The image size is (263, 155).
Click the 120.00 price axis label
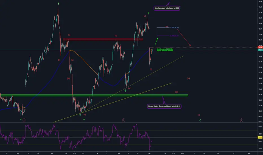(x=260, y=84)
